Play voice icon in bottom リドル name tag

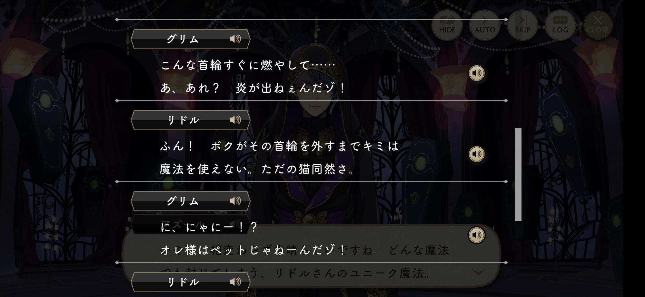coord(235,282)
